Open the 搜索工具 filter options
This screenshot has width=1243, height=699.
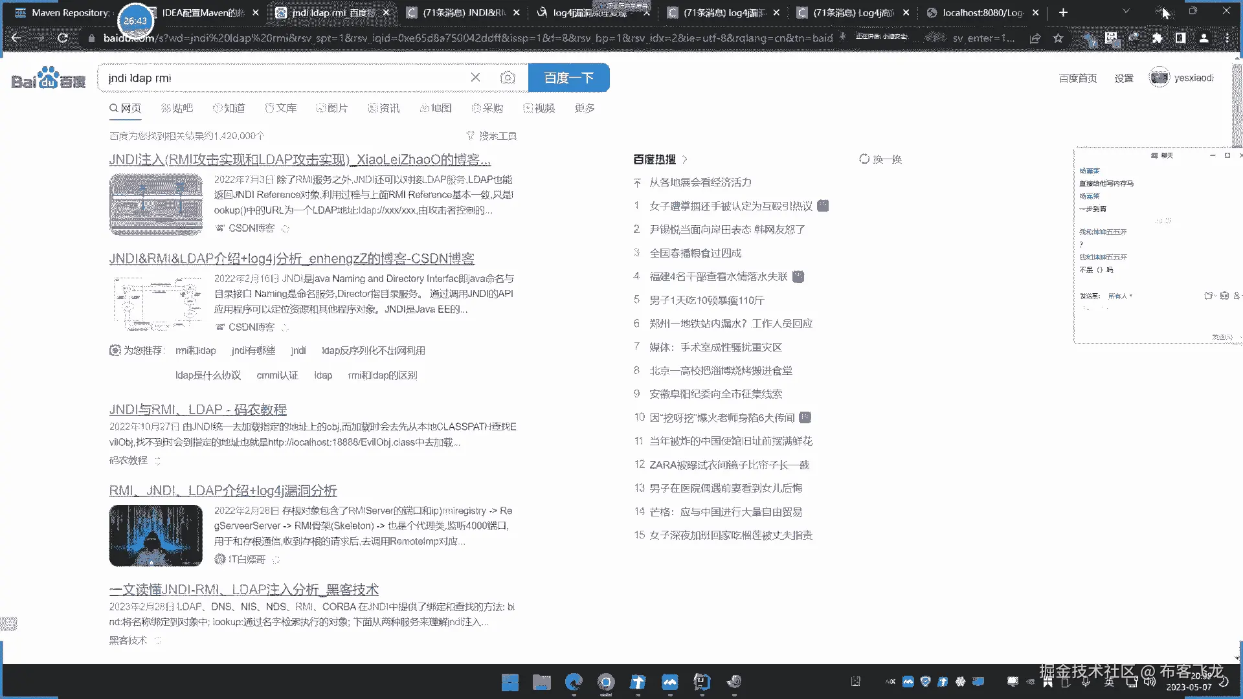(x=491, y=136)
